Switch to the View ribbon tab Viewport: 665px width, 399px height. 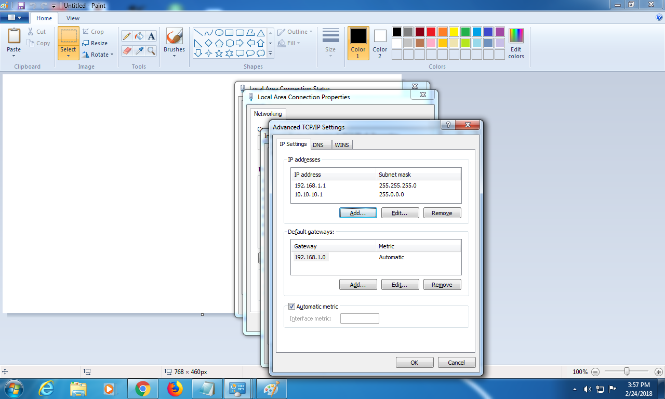(x=73, y=18)
